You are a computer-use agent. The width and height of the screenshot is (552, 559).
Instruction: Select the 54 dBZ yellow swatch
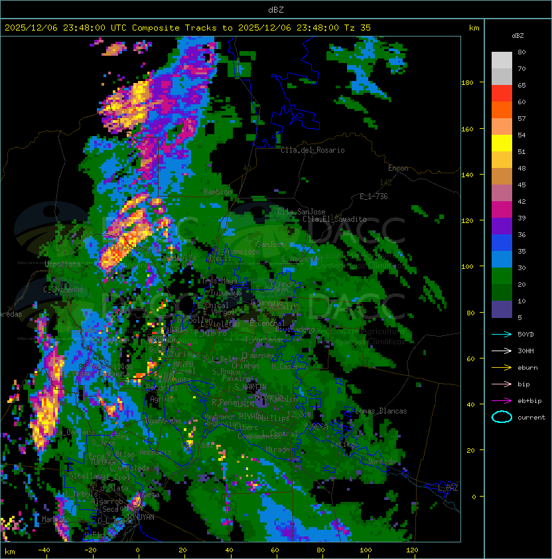click(502, 143)
